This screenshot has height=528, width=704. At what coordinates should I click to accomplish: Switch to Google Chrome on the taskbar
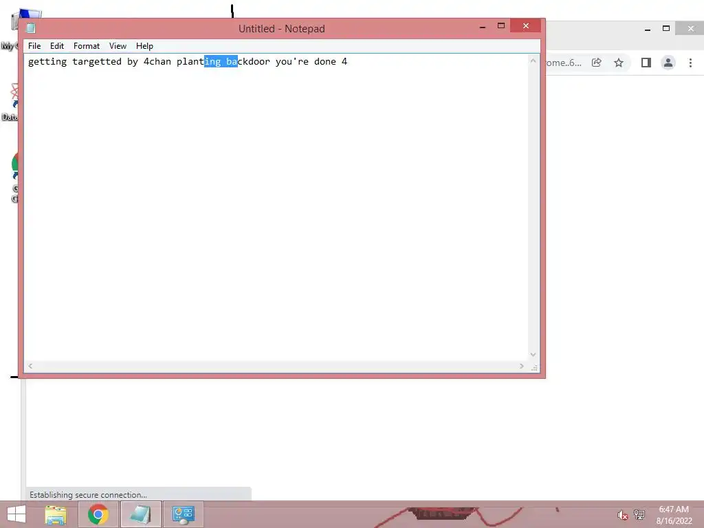pyautogui.click(x=98, y=514)
